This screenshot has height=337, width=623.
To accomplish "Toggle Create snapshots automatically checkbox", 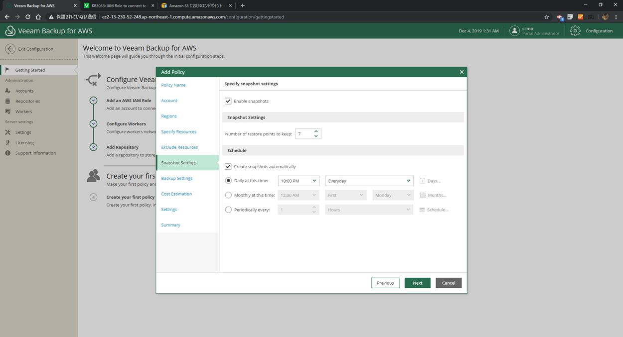I will coord(228,167).
